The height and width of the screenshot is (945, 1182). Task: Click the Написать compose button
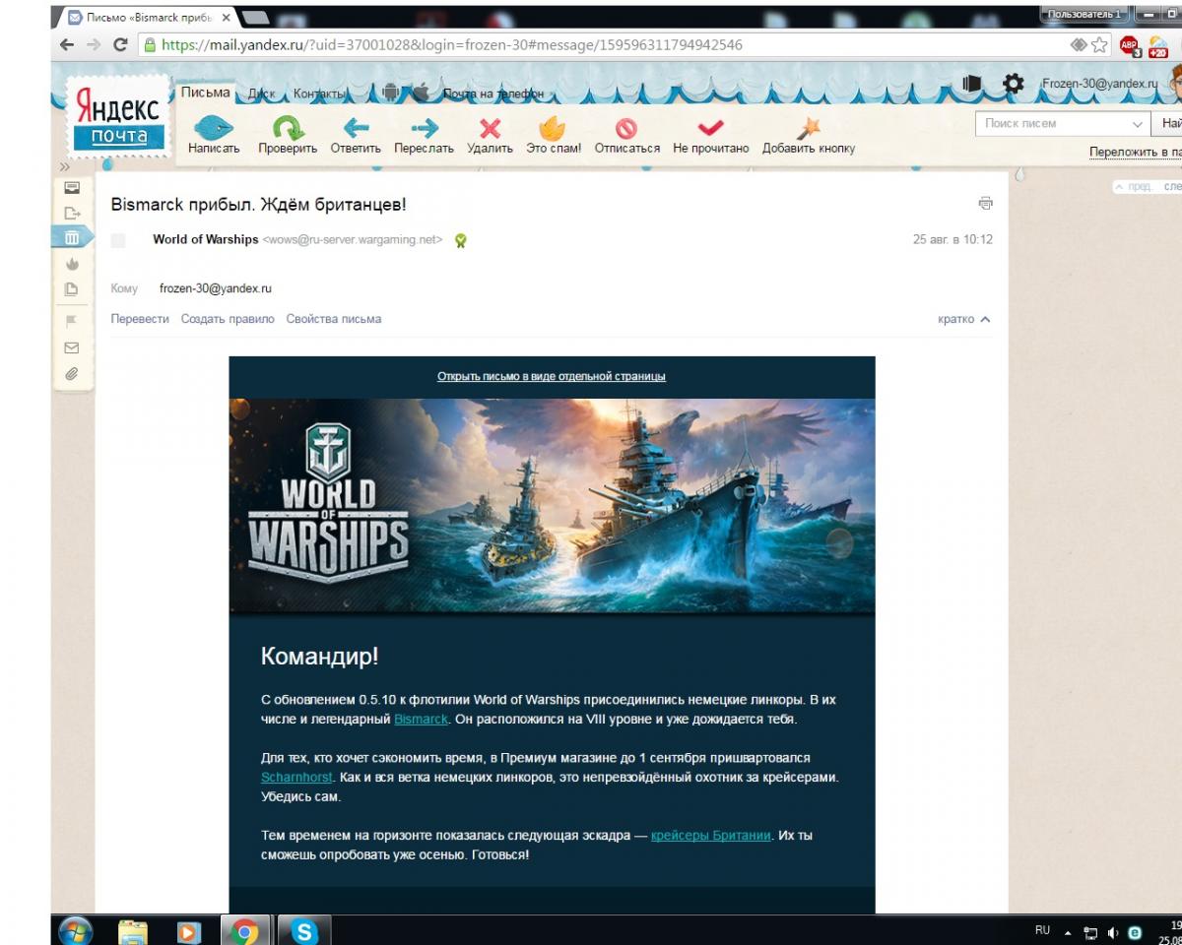click(x=214, y=136)
